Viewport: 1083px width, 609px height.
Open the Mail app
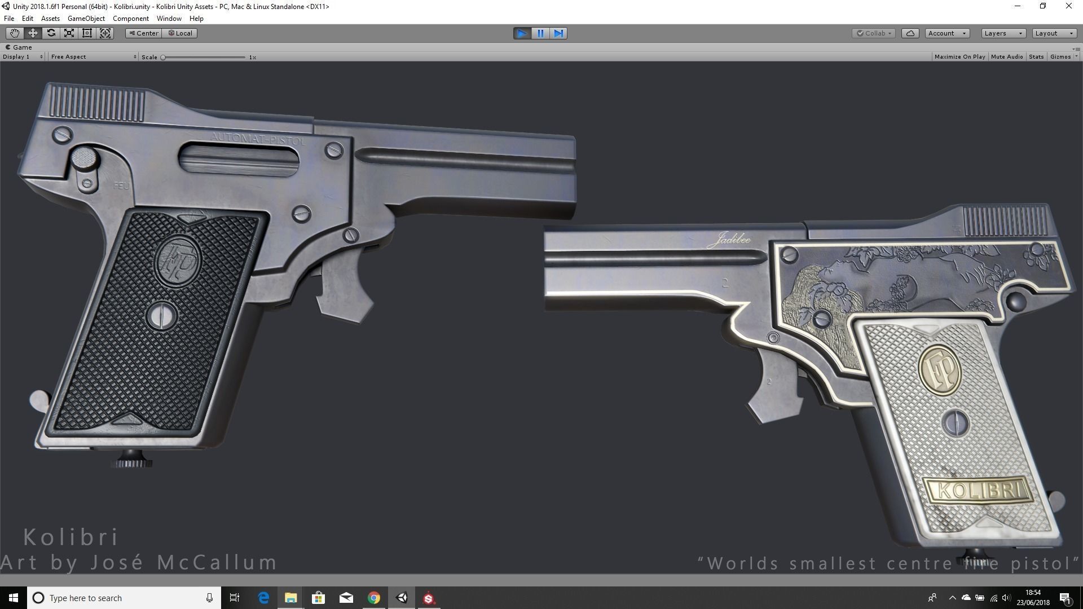click(346, 598)
